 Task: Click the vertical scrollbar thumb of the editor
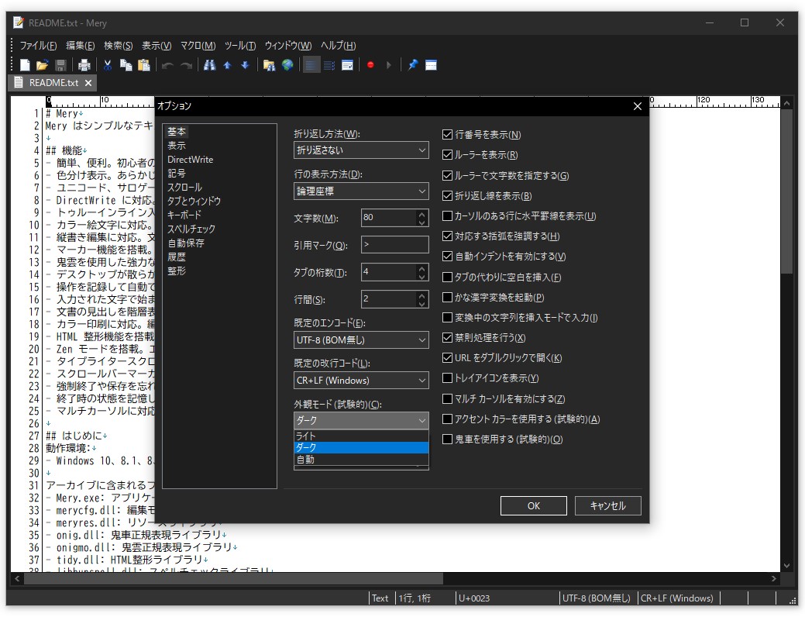(x=786, y=191)
